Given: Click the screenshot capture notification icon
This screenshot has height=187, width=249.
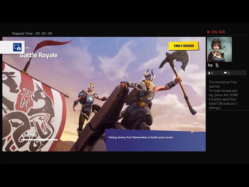Looking at the screenshot, I should click(17, 47).
